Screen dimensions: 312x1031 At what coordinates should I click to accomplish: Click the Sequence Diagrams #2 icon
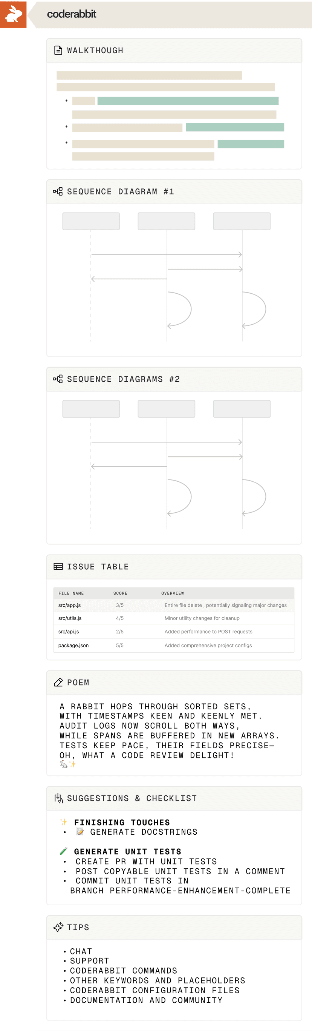(58, 379)
